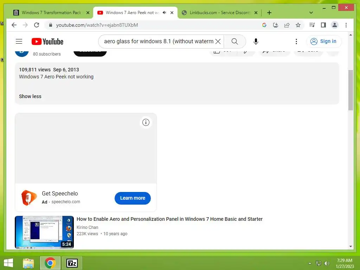Focus the address bar URL
This screenshot has height=270, width=360.
97,25
